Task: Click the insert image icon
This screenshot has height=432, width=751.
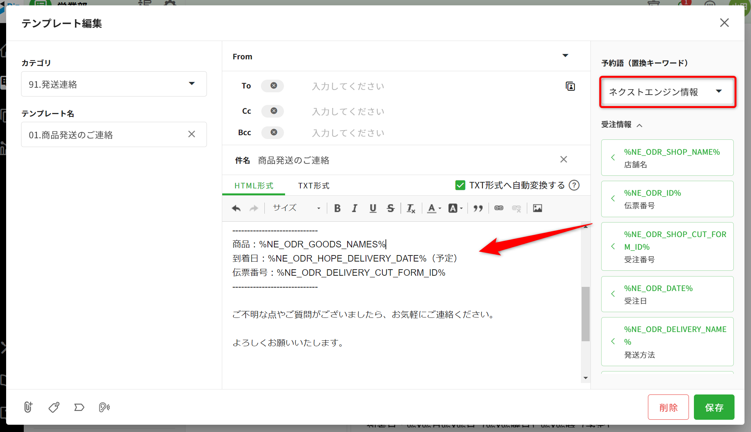Action: (x=537, y=208)
